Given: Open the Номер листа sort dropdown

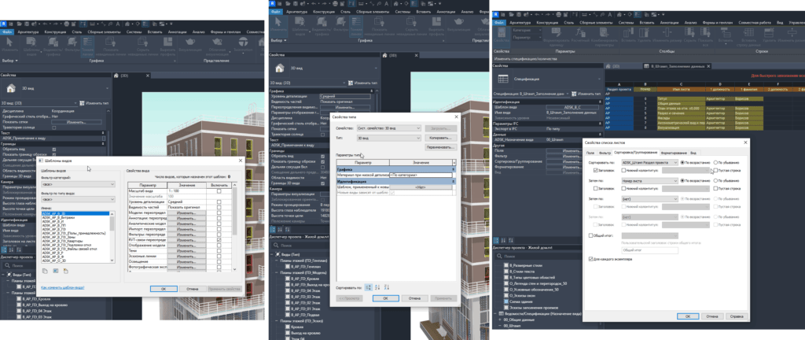Looking at the screenshot, I should [649, 181].
